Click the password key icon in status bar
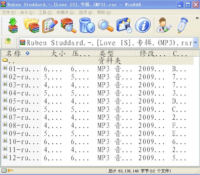Viewport: 200px width, 175px height. (10, 170)
